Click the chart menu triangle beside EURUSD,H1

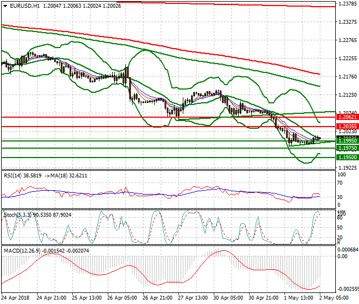(6, 6)
